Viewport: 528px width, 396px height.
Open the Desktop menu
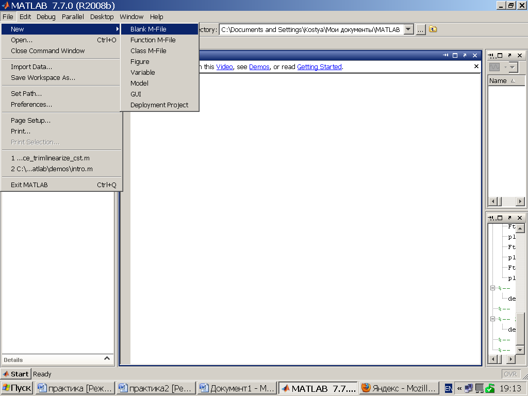coord(102,17)
